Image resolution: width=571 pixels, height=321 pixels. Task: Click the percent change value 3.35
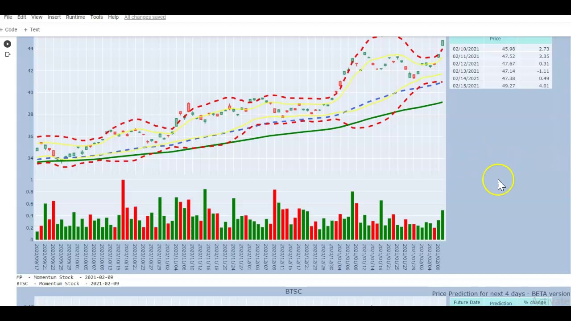544,56
